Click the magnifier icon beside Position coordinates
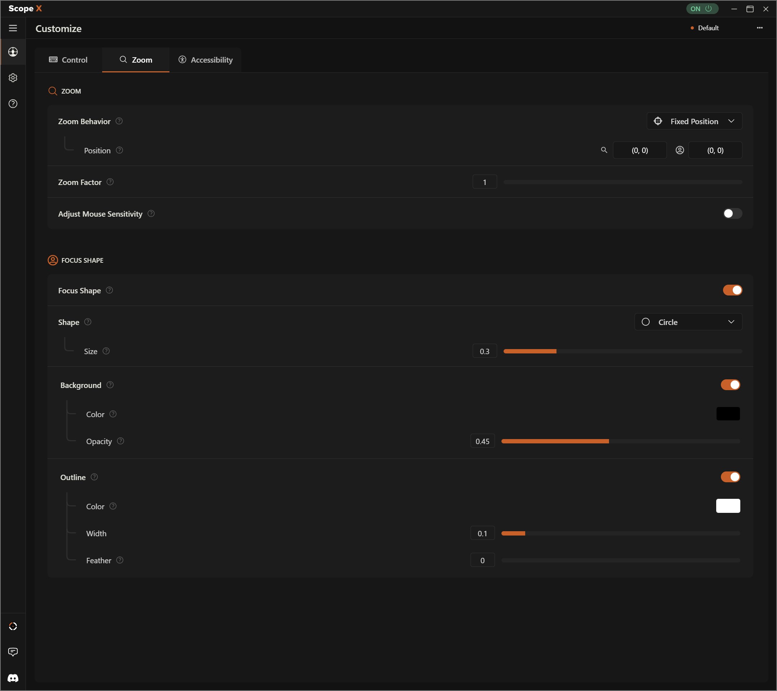Image resolution: width=777 pixels, height=691 pixels. pyautogui.click(x=604, y=150)
